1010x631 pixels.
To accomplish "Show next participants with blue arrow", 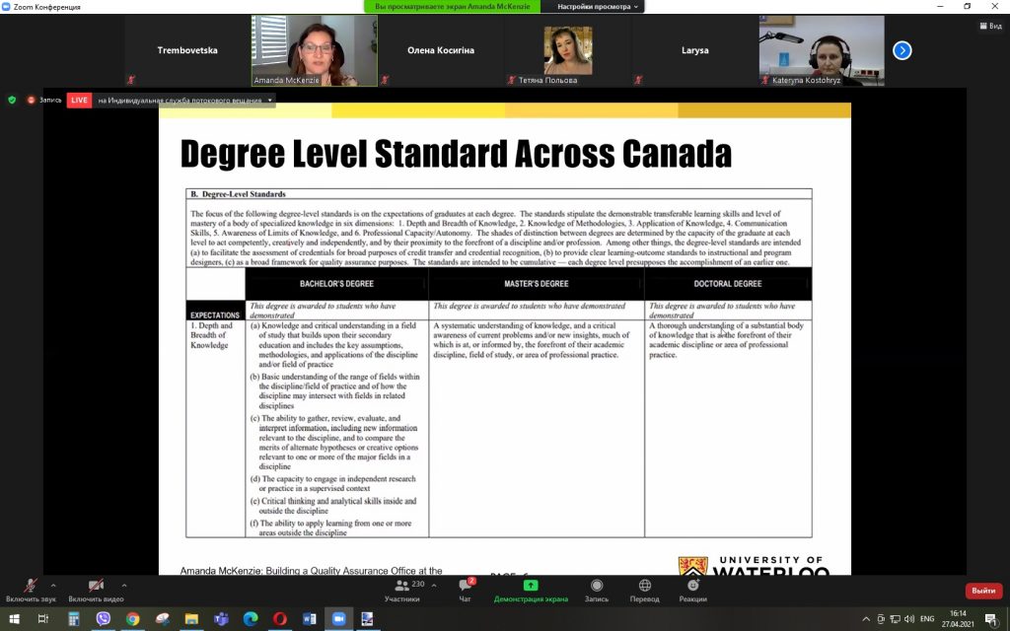I will [x=902, y=50].
